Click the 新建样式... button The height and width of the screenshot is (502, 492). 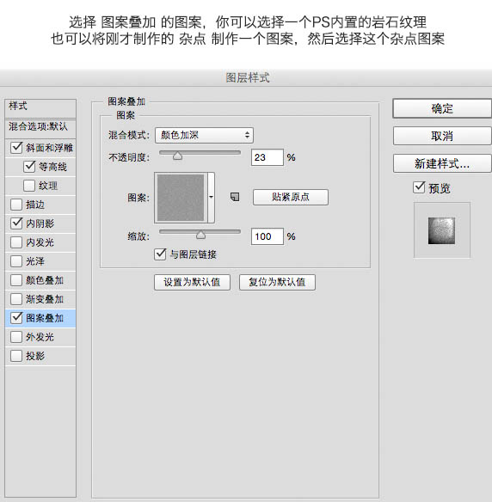point(442,163)
